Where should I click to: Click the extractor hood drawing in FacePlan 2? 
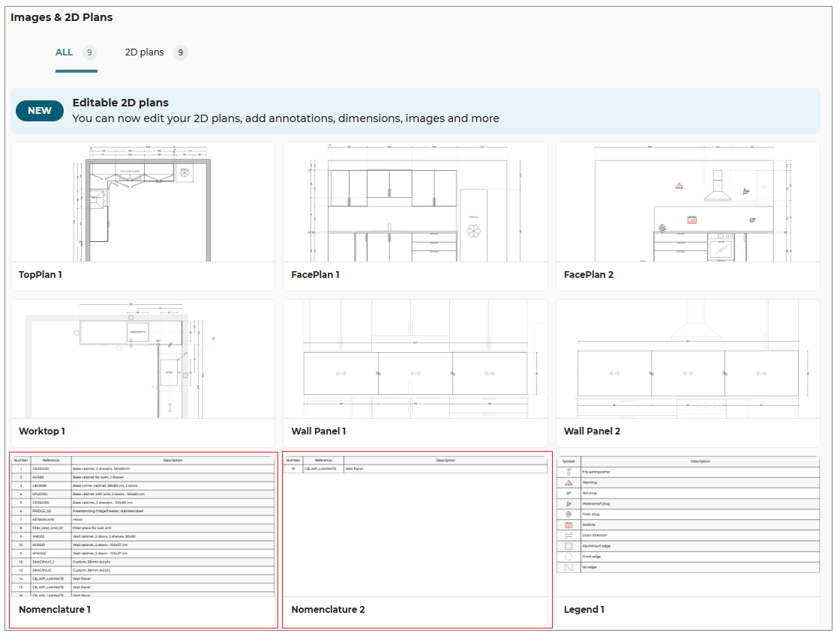[x=718, y=187]
